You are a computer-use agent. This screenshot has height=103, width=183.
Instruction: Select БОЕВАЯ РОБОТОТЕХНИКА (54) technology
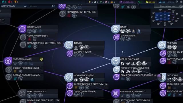[x=24, y=70]
